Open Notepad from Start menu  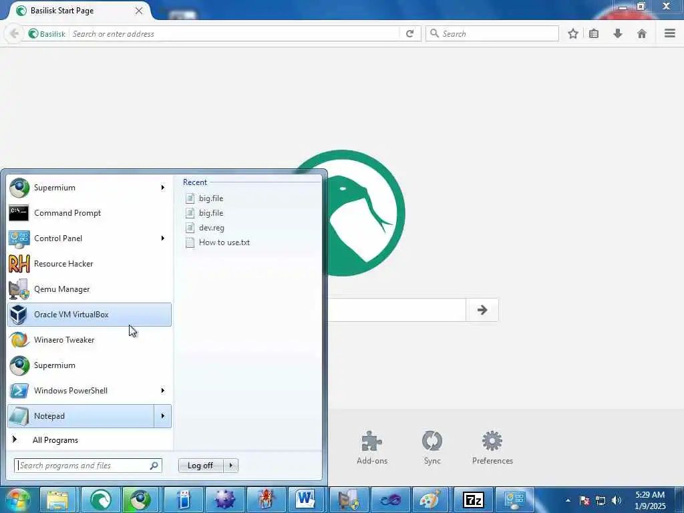point(81,415)
